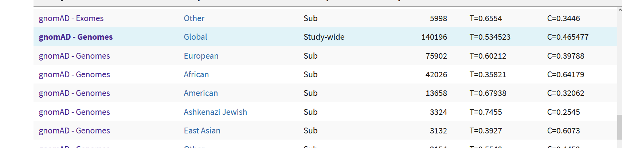Select ref allele value T=0.6554
The image size is (622, 148).
[x=486, y=18]
